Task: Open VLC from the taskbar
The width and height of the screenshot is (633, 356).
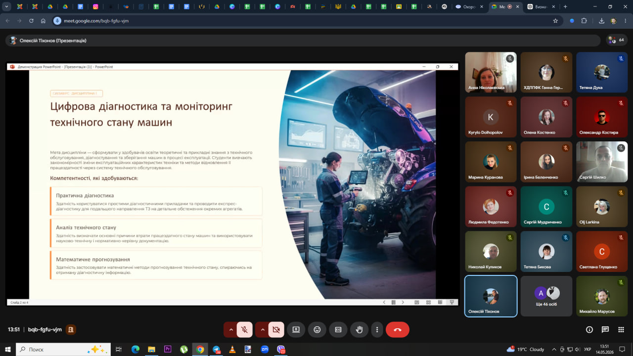Action: click(232, 349)
